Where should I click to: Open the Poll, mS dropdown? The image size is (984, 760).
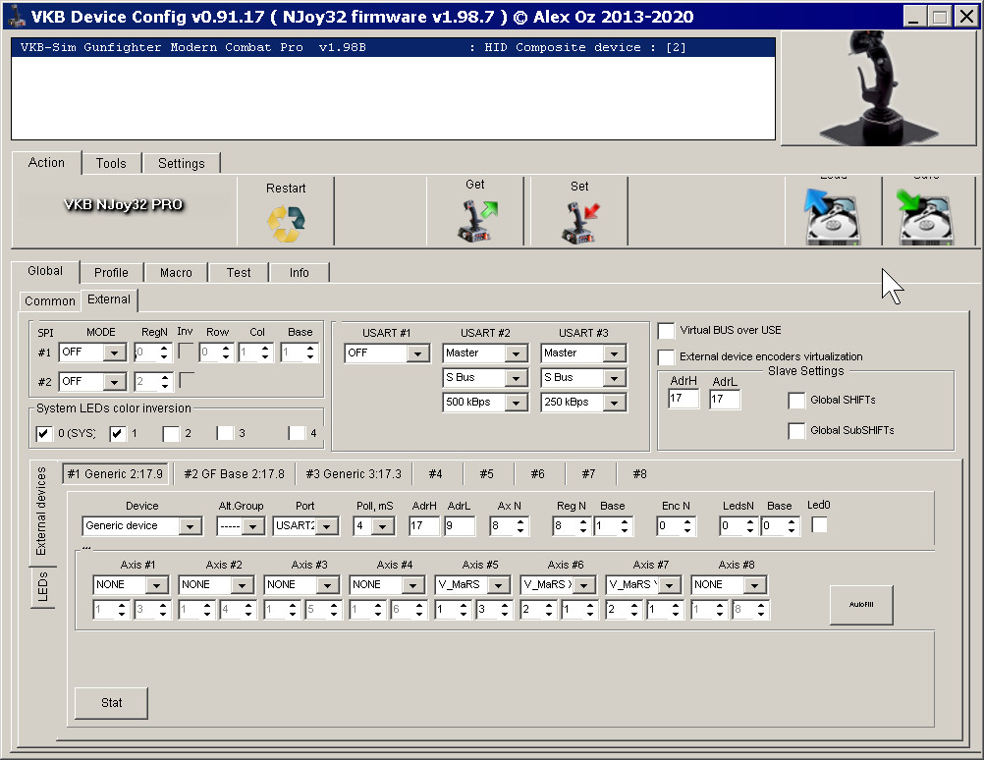(x=382, y=526)
